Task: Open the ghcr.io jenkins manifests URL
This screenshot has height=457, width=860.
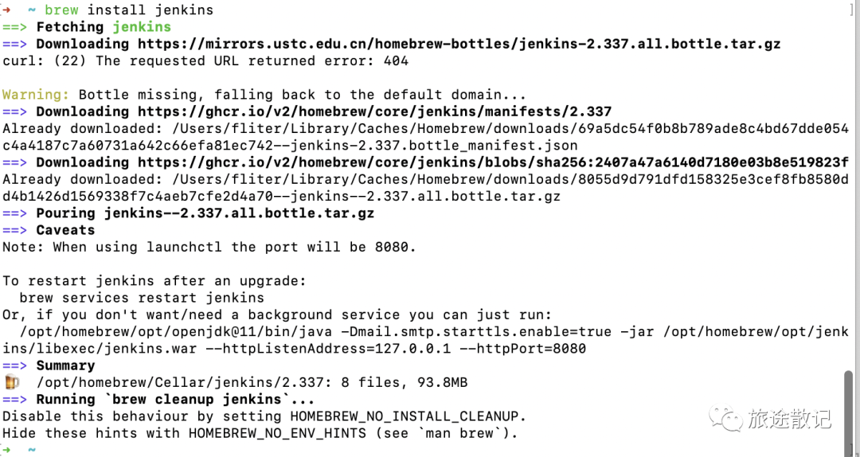Action: coord(374,111)
